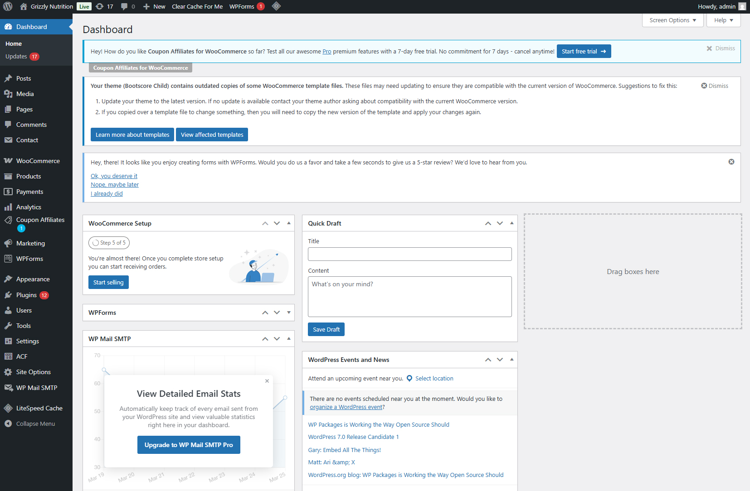The height and width of the screenshot is (491, 750).
Task: Open the Updates submenu item
Action: 16,57
